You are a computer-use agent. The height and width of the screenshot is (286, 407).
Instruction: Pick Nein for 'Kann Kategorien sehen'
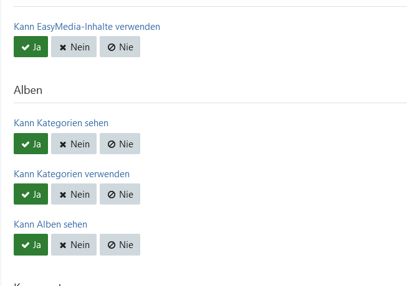pyautogui.click(x=74, y=144)
